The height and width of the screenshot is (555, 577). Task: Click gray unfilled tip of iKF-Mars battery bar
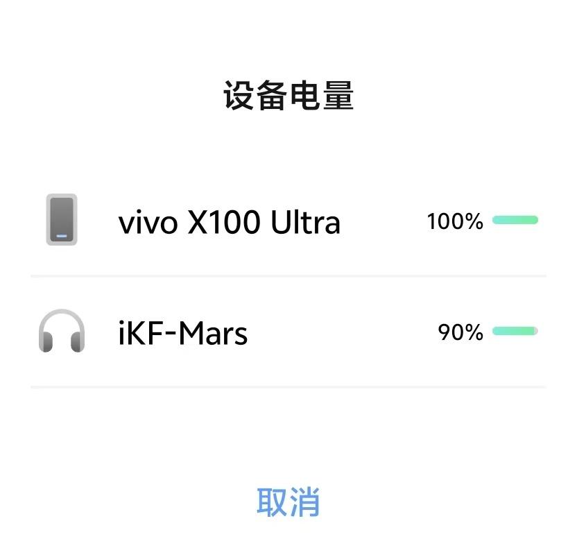pos(536,331)
